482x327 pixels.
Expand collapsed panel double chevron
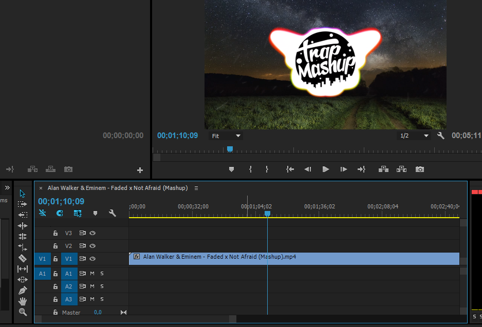pyautogui.click(x=7, y=187)
